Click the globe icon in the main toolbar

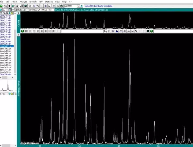(x=62, y=6)
